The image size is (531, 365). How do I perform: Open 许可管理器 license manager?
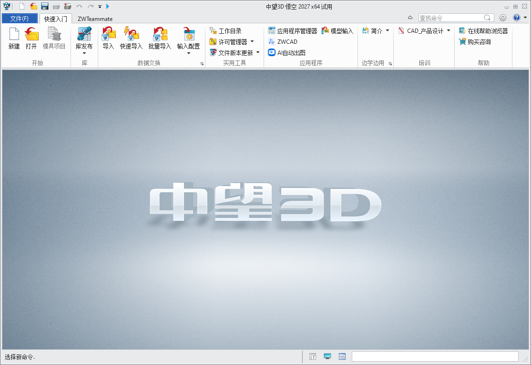coord(228,42)
